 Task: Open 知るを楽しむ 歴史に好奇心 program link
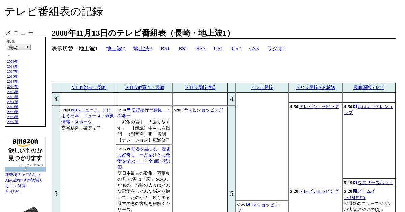pos(144,158)
